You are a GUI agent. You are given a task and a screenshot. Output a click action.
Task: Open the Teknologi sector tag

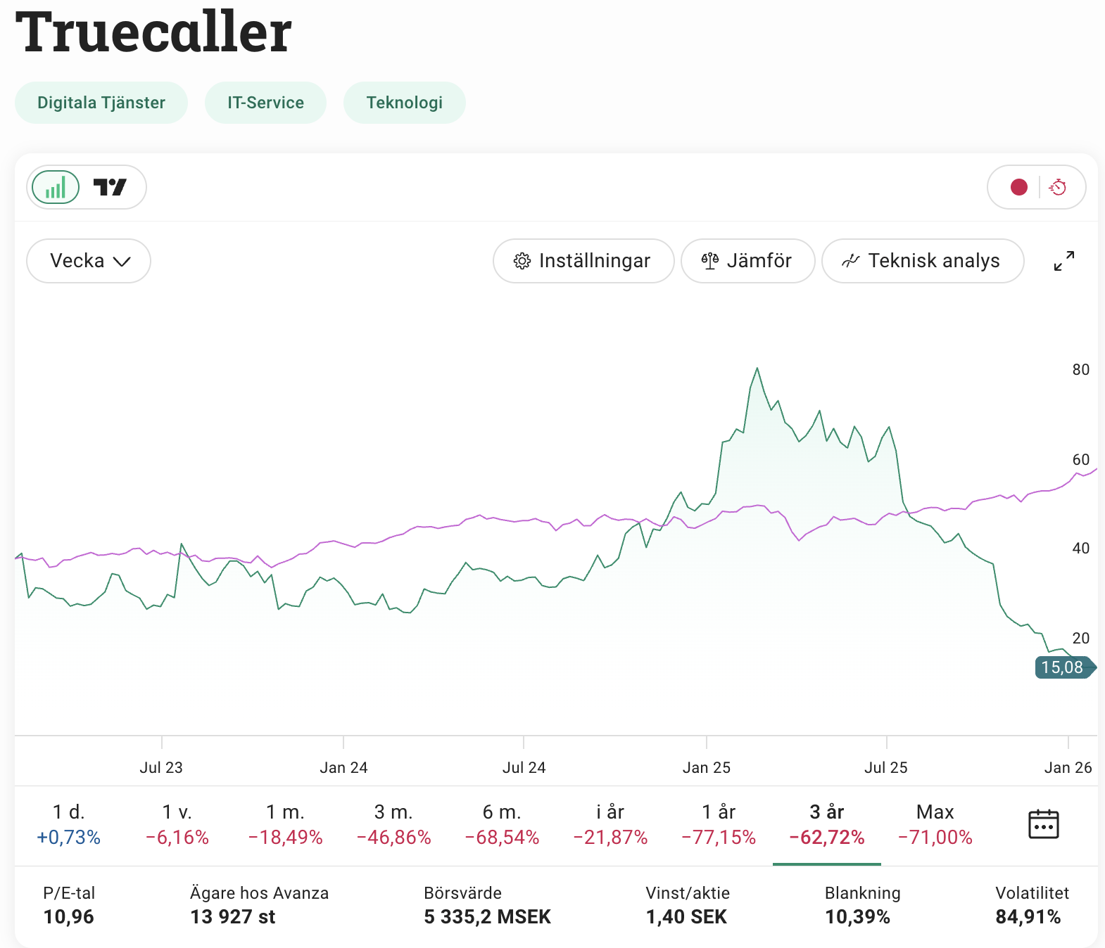404,103
